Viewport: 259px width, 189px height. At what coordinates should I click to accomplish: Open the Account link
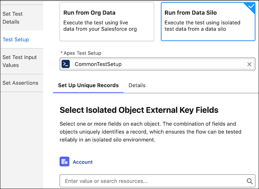tap(82, 162)
